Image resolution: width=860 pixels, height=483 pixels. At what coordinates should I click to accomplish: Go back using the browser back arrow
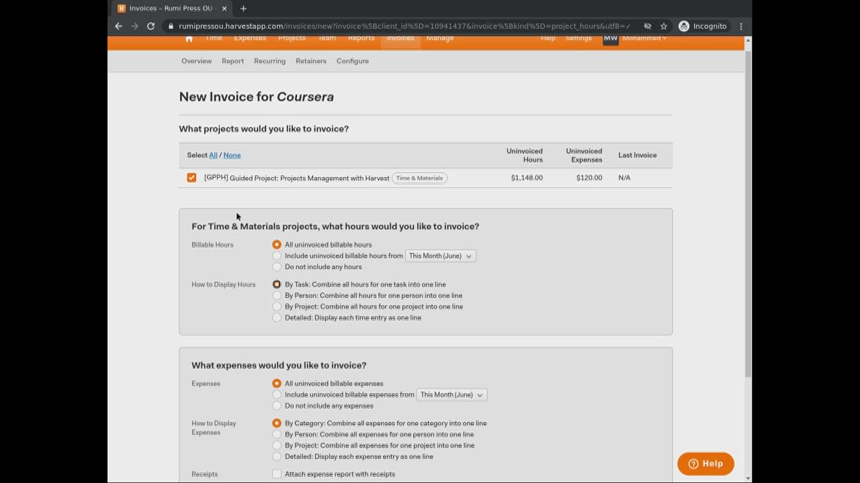coord(119,26)
